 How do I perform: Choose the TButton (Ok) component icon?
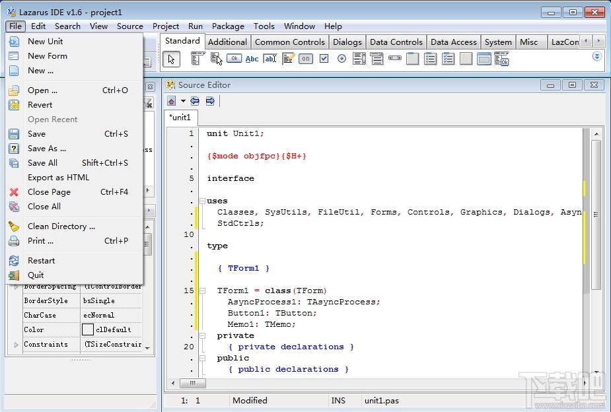(x=234, y=58)
